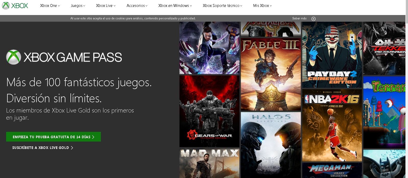The width and height of the screenshot is (408, 178).
Task: Click the Xbox Game Pass sphere logo
Action: tap(14, 57)
